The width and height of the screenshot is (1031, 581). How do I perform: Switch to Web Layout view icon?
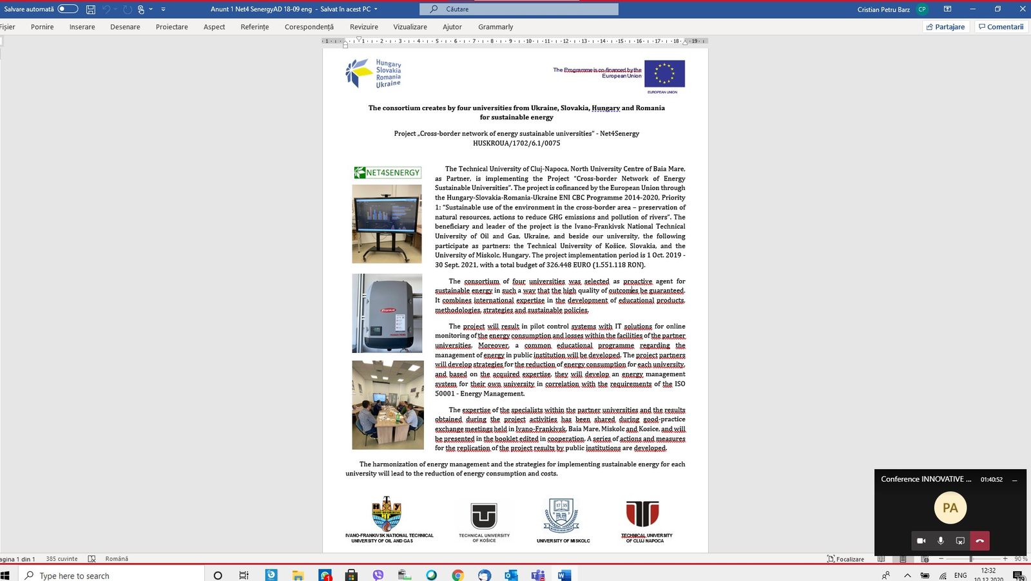(x=925, y=559)
